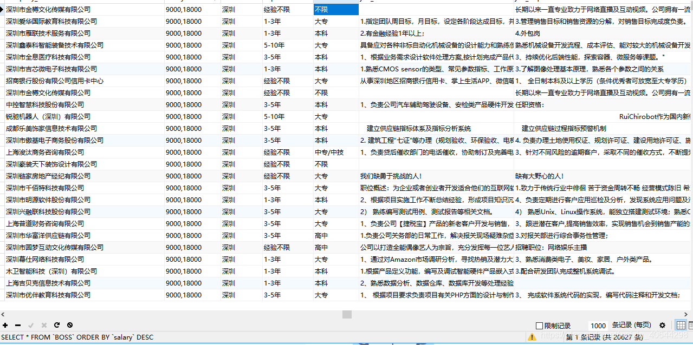Select 深圳市明源软件股份有限公司 cell
The width and height of the screenshot is (693, 345).
click(84, 200)
